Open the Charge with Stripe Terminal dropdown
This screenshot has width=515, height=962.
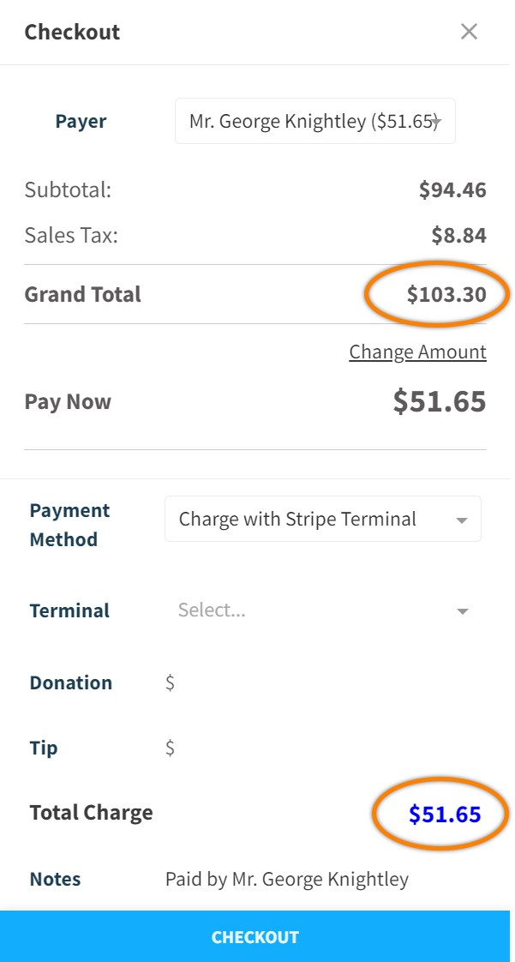(x=322, y=519)
